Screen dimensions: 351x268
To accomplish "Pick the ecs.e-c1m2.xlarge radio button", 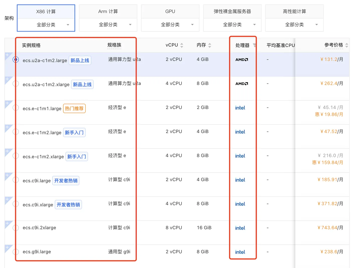I will coord(16,156).
